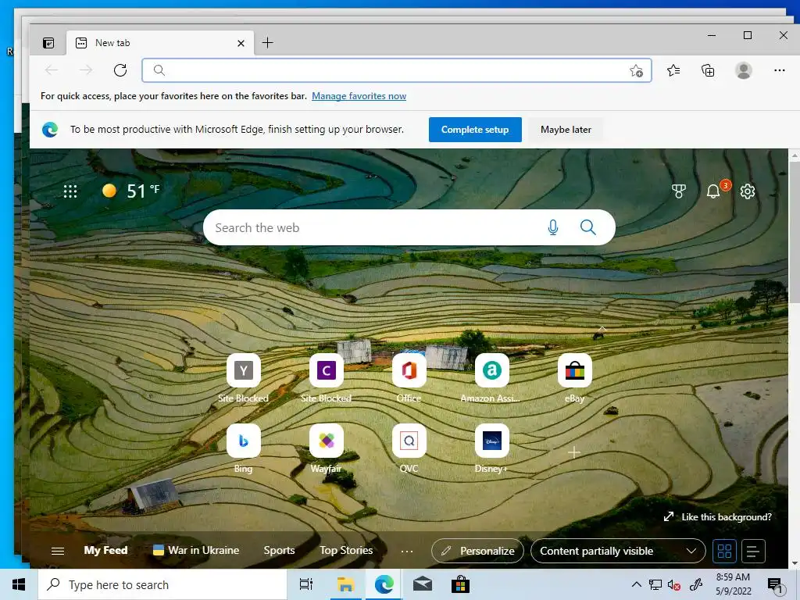800x600 pixels.
Task: Open File Explorer from taskbar
Action: click(345, 584)
